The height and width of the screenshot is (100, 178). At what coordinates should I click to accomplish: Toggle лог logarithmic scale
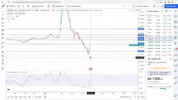139,97
